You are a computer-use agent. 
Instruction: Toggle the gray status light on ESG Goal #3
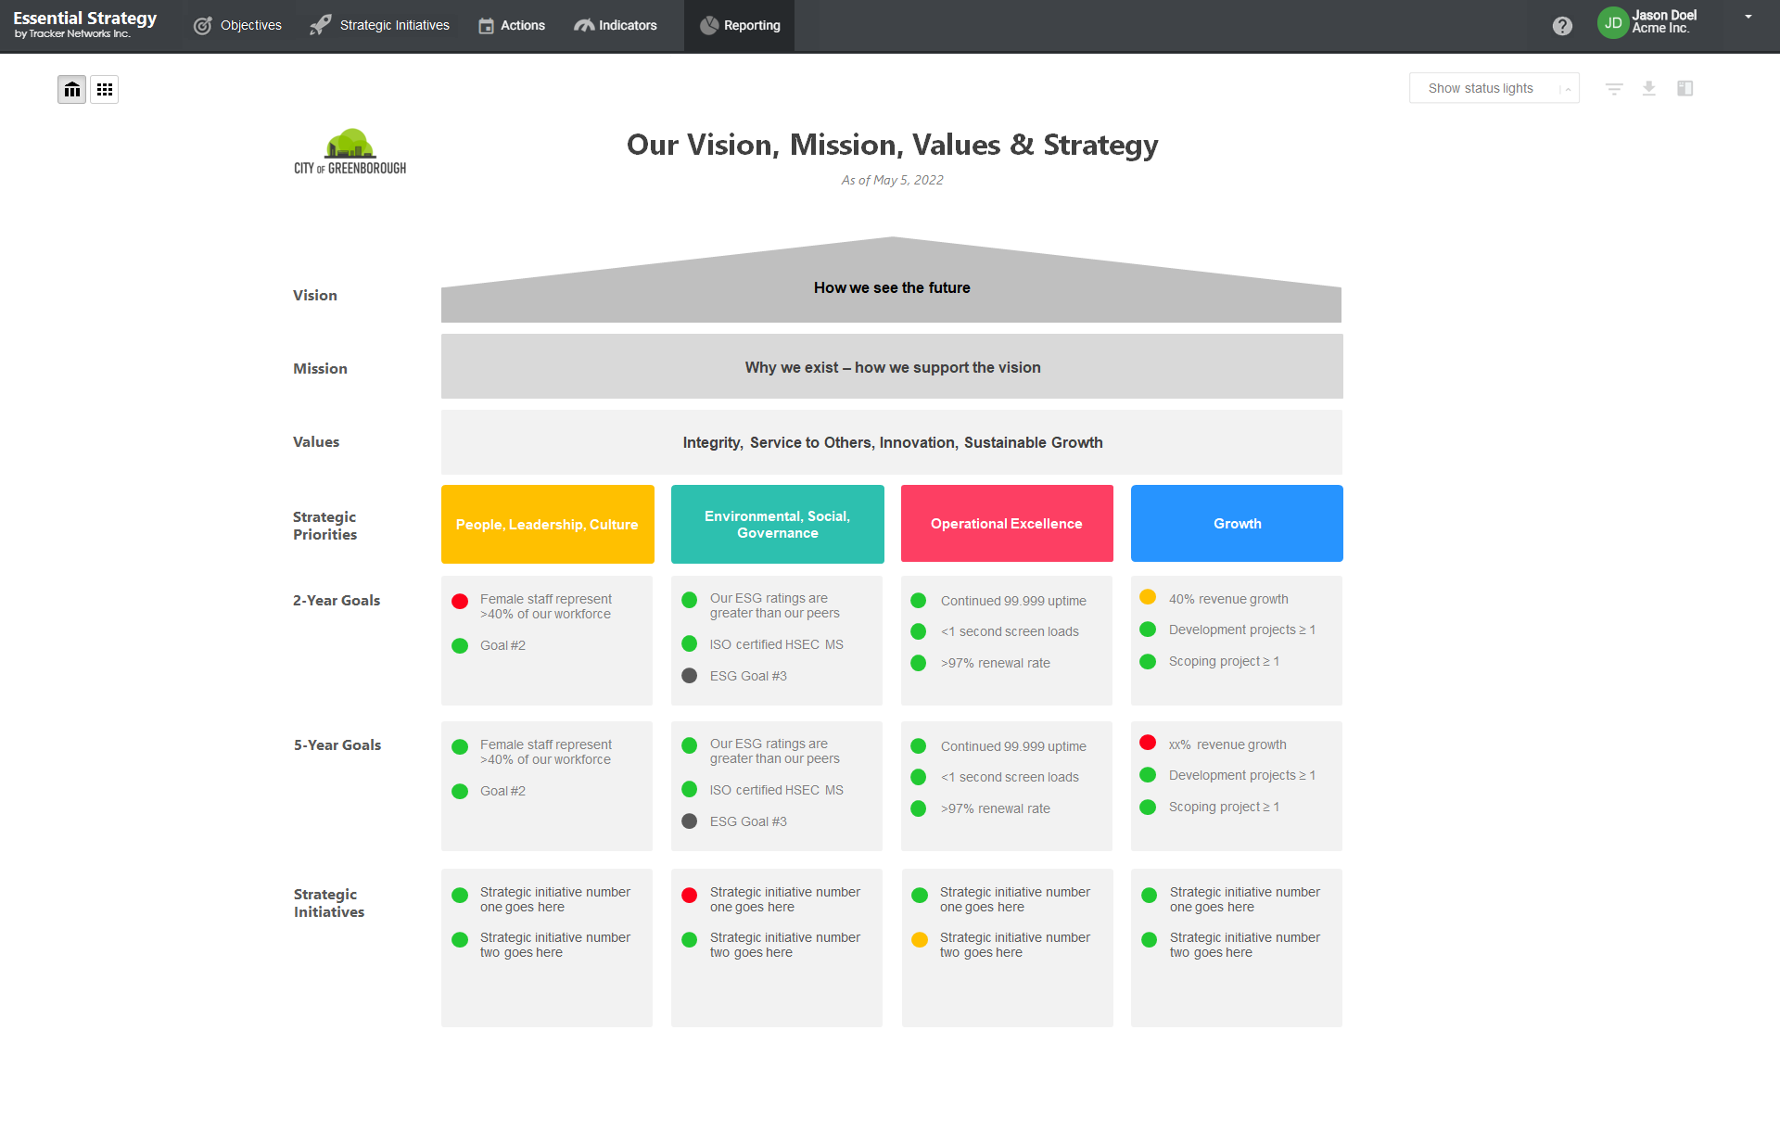[x=689, y=676]
